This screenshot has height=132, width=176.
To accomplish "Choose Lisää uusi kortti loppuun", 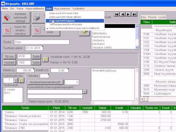I will (75, 21).
